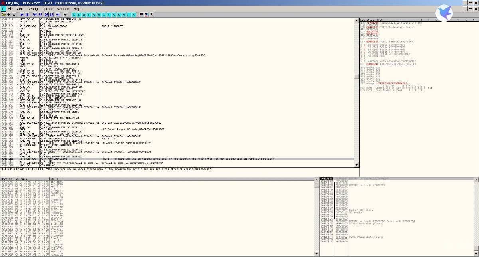Select the highlighted PUSH PONS.004CB908 instruction line

(177, 159)
